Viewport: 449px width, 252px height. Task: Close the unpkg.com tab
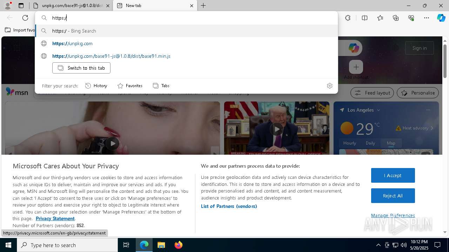tap(108, 6)
